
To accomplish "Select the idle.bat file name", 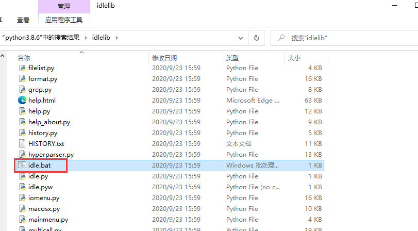I will point(40,166).
